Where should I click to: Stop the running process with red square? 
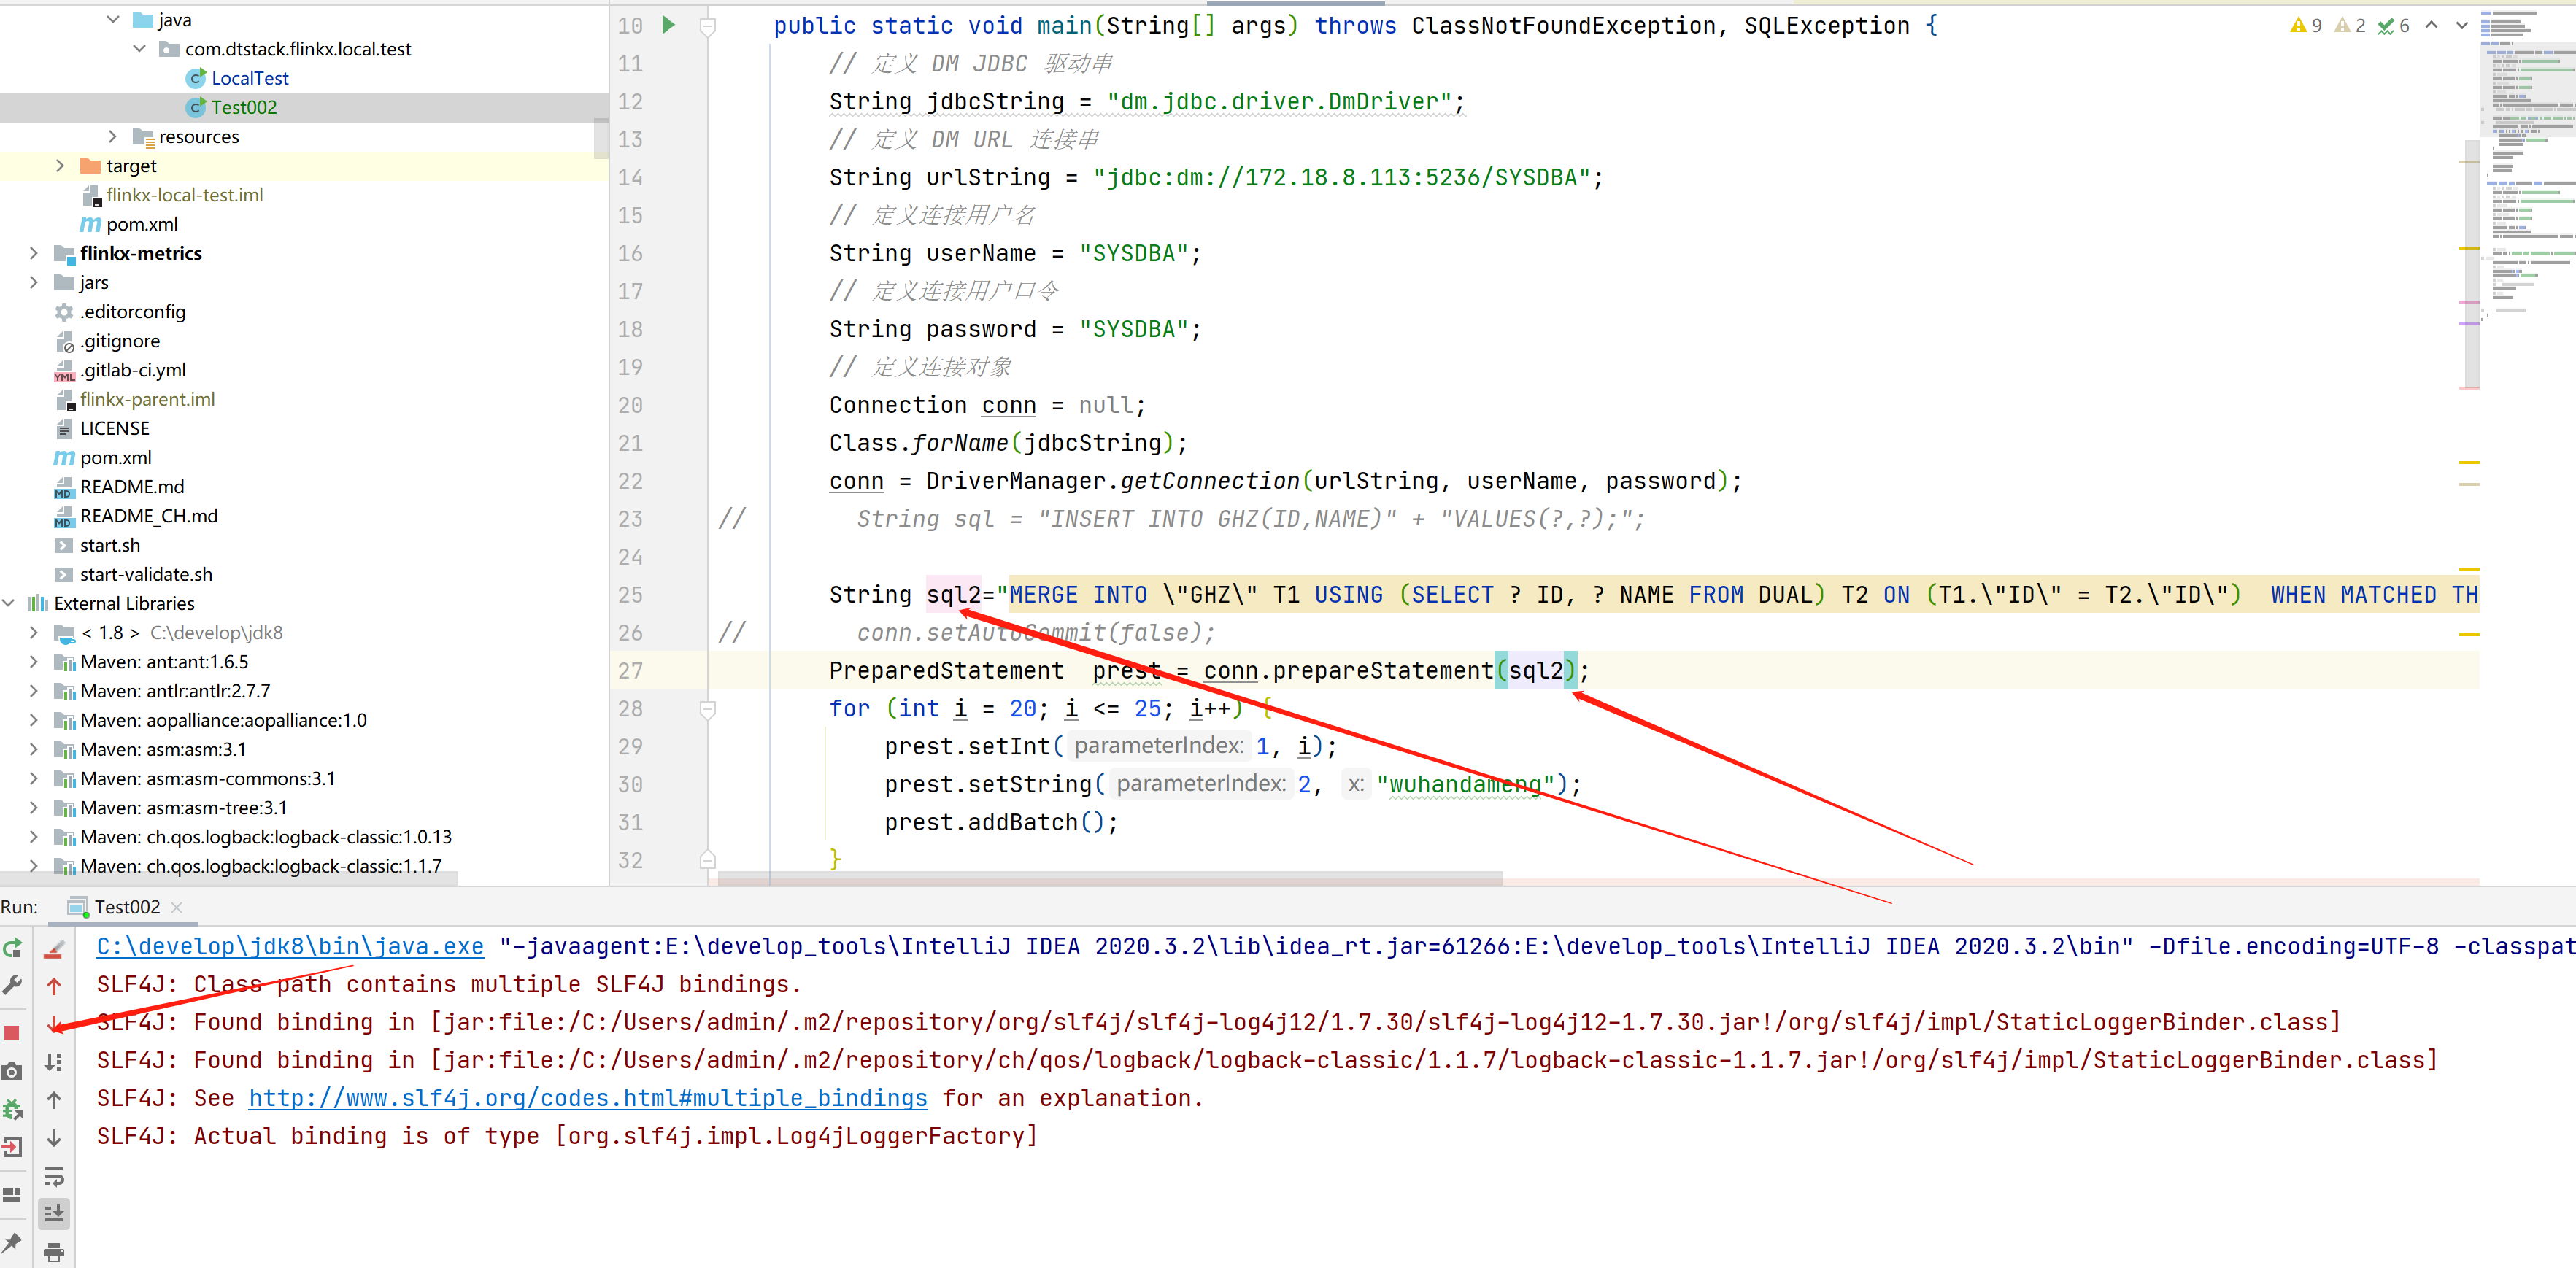click(12, 1032)
